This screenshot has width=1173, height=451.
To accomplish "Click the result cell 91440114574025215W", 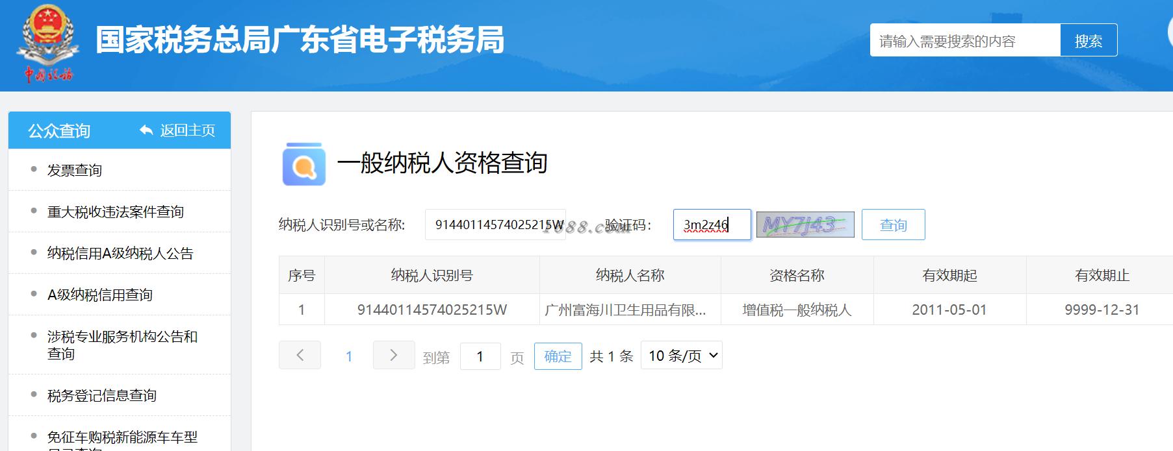I will (432, 310).
